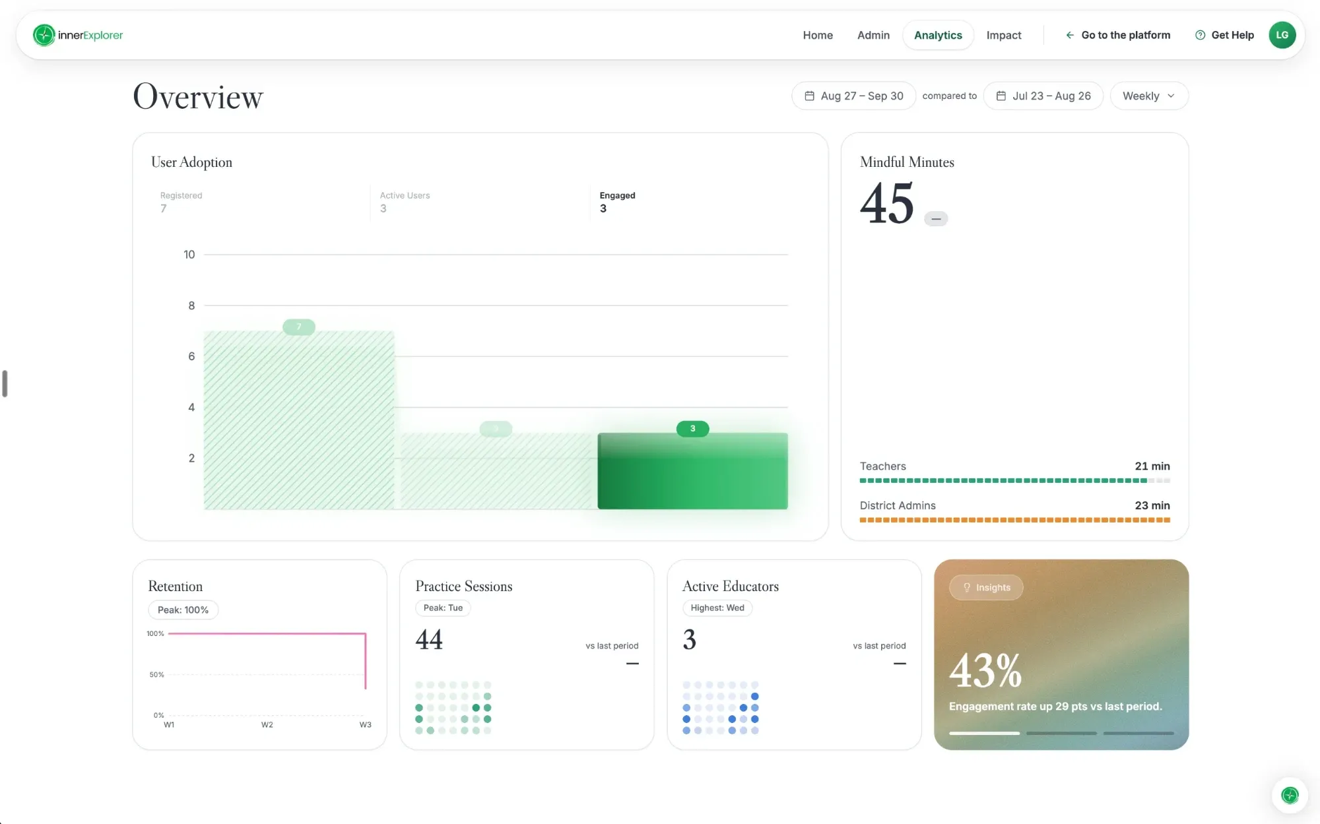Click the Mindful Minutes trend dash badge
The width and height of the screenshot is (1320, 824).
[x=936, y=218]
